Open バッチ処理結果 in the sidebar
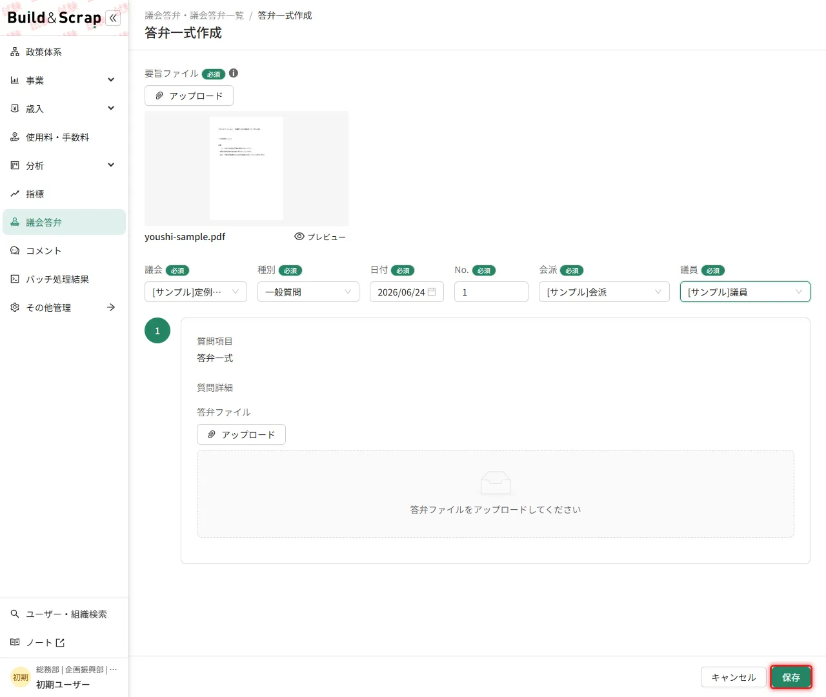826x697 pixels. (65, 279)
